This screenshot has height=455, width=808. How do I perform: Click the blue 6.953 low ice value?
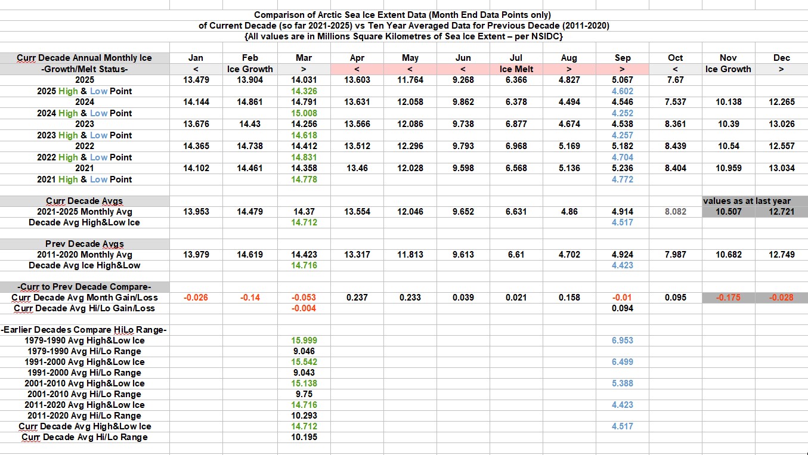622,341
